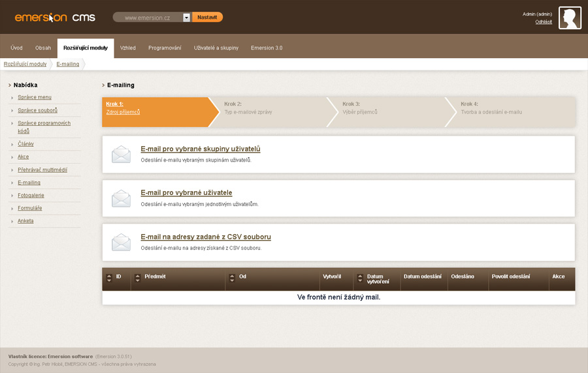Sort the table by Od column arrows
The height and width of the screenshot is (373, 588).
232,278
